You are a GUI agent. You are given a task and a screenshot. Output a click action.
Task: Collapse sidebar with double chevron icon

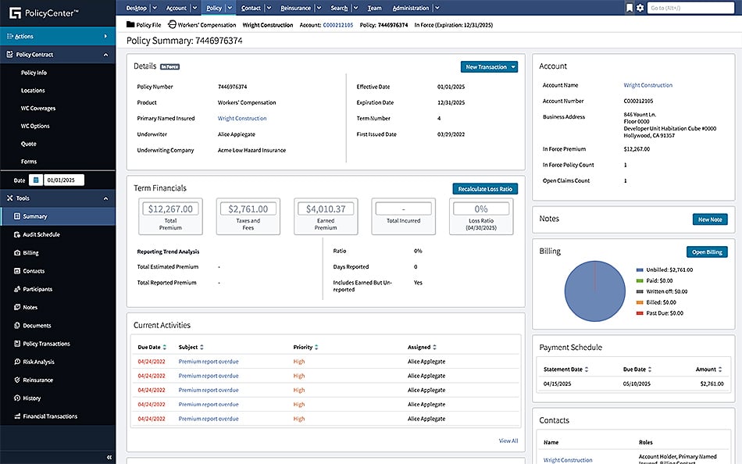pos(109,457)
